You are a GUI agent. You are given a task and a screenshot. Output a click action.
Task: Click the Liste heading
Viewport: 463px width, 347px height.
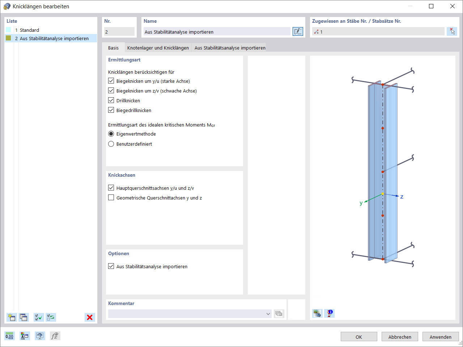coord(12,21)
